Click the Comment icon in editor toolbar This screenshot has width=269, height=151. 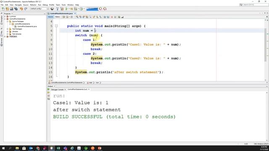pos(119,17)
